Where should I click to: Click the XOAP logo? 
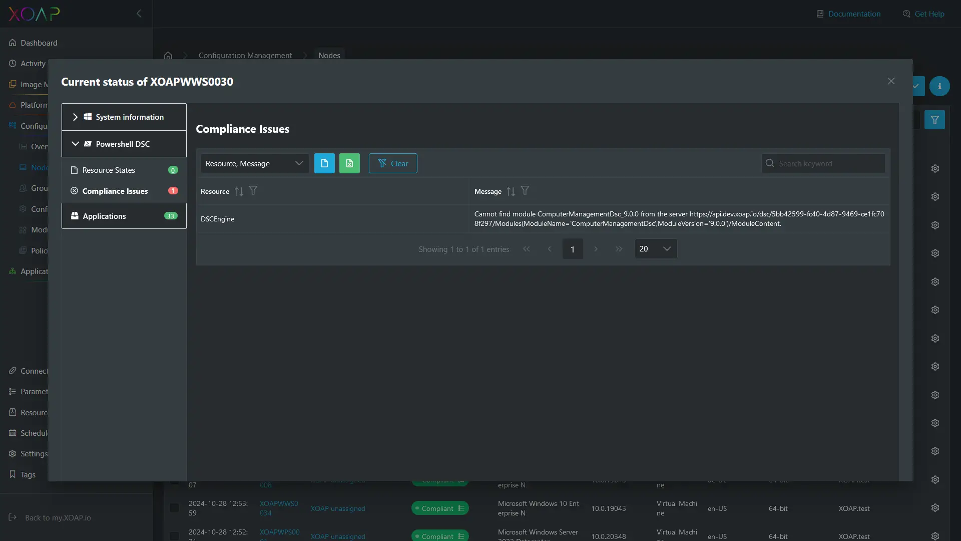(x=34, y=14)
